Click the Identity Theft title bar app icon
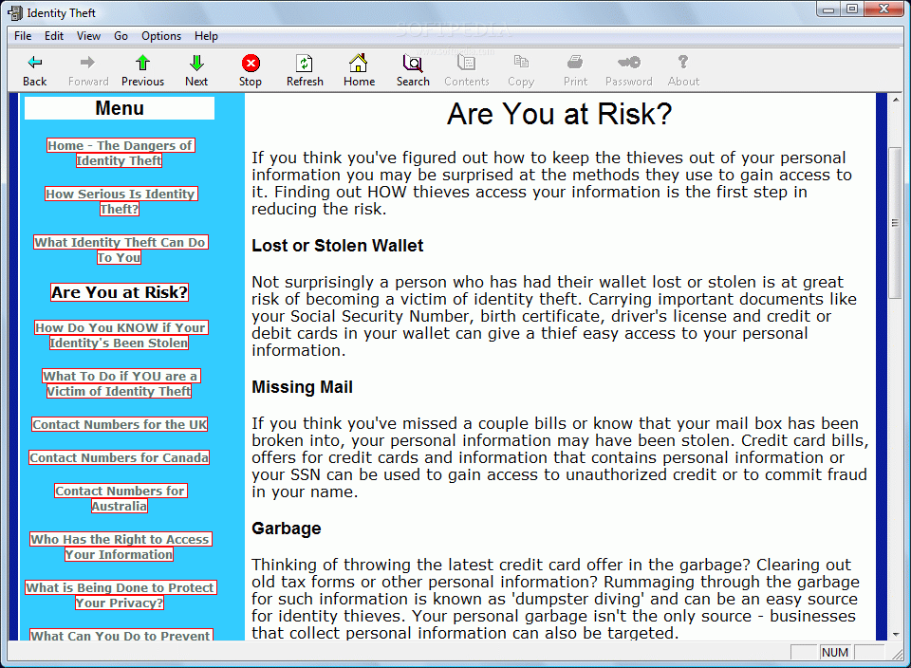This screenshot has width=911, height=668. pos(15,12)
